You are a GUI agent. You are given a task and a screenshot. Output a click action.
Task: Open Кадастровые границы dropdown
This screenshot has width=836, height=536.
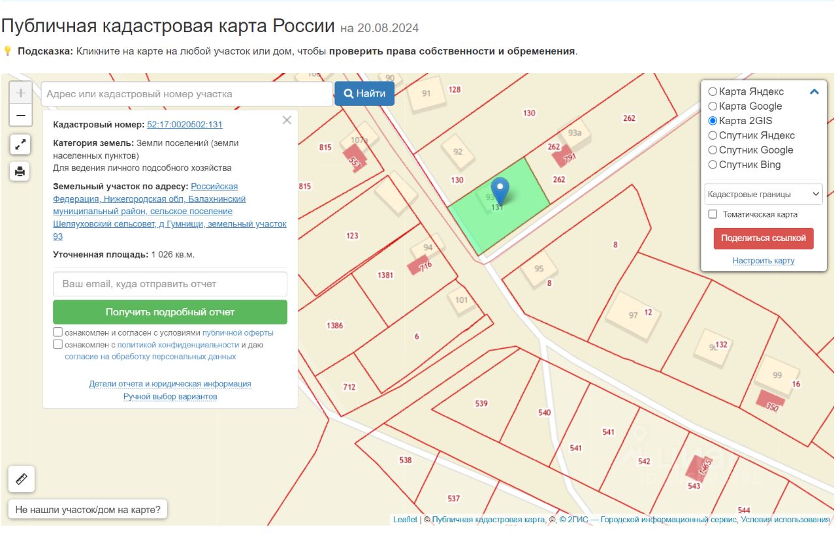point(763,194)
